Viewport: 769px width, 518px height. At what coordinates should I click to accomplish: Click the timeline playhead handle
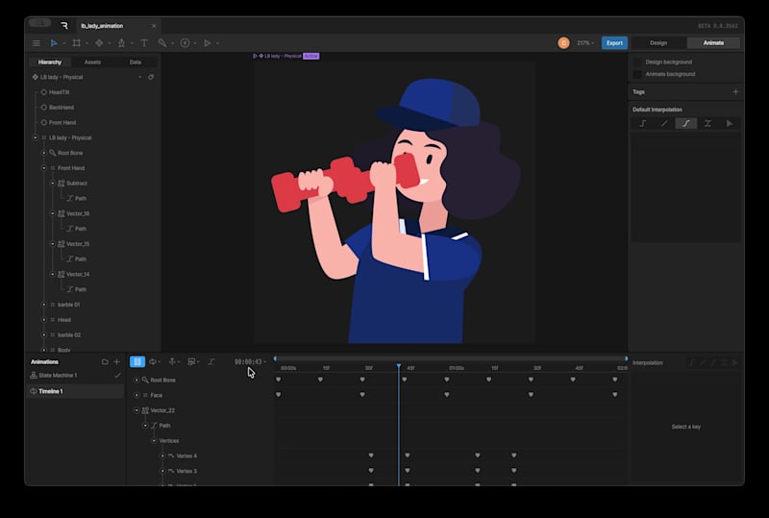(x=399, y=366)
